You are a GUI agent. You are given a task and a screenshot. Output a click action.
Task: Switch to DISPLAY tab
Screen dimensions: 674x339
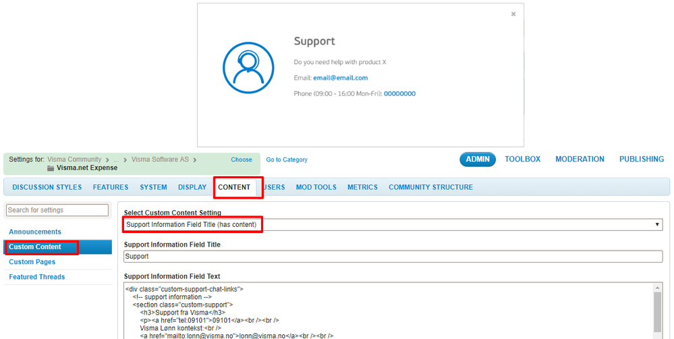[192, 187]
